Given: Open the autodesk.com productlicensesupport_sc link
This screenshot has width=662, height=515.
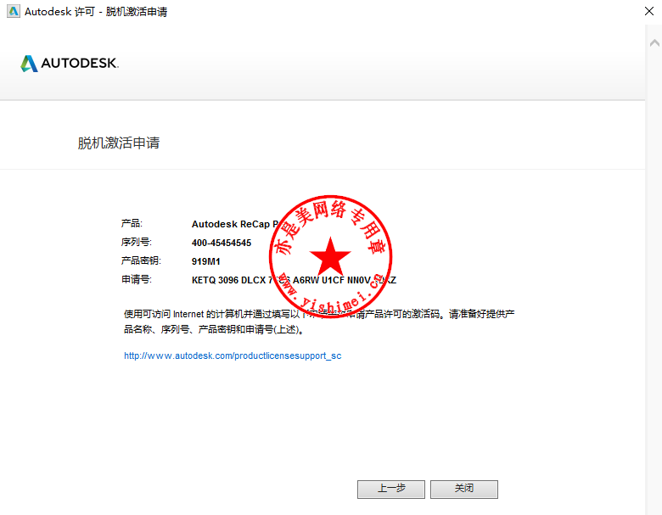Looking at the screenshot, I should click(233, 355).
